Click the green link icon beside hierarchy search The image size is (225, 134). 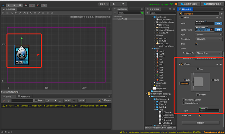142,13
